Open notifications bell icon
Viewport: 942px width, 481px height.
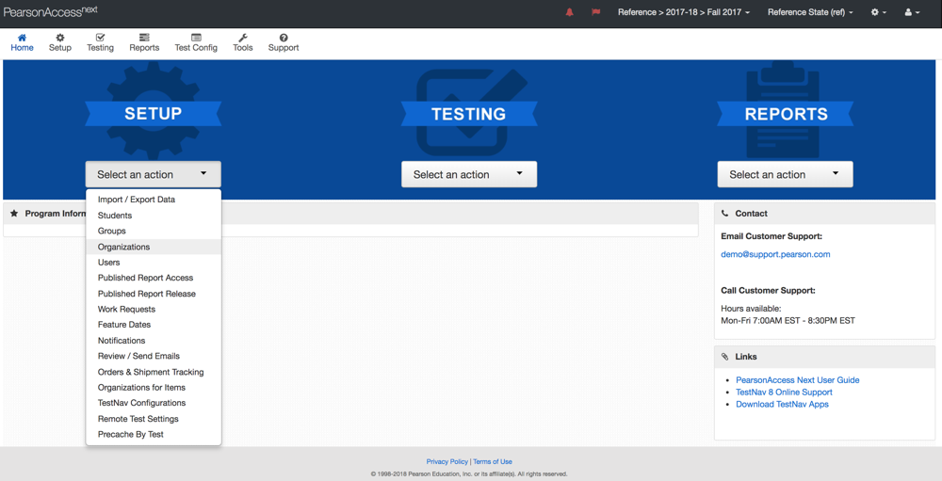click(569, 13)
